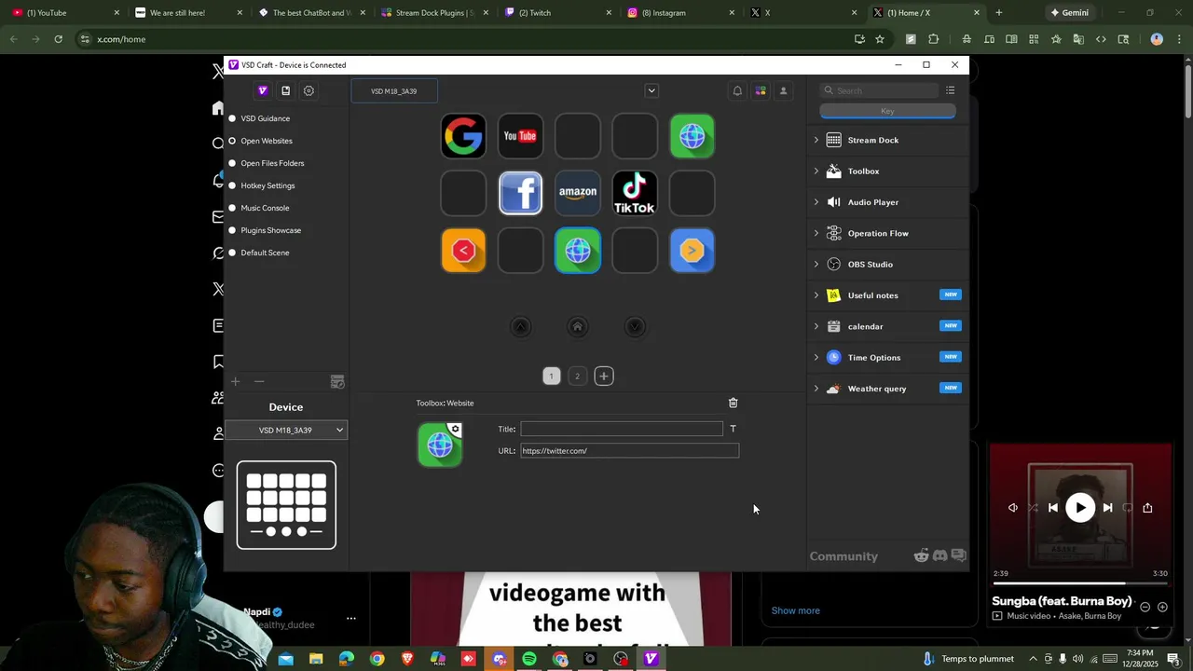The width and height of the screenshot is (1193, 671).
Task: Play the Sungba music video
Action: (1080, 508)
